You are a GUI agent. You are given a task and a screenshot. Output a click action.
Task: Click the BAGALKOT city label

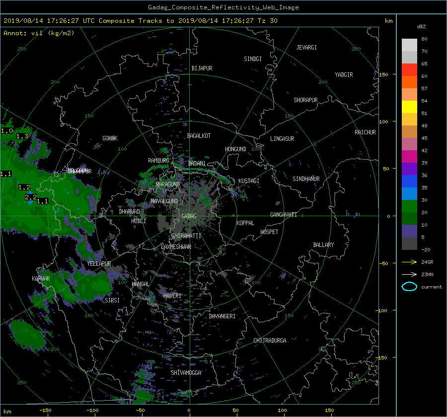click(x=199, y=136)
